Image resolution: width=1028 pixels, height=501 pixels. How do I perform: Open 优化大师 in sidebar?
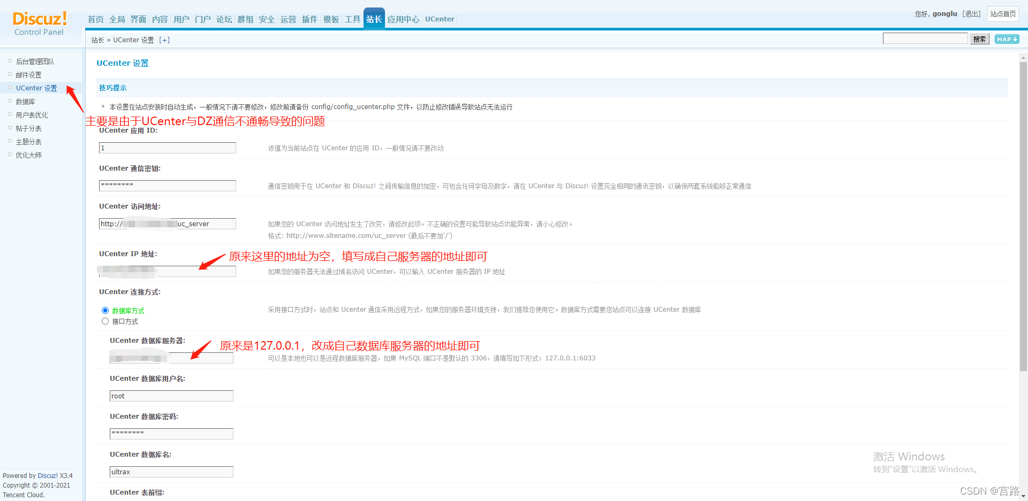click(x=28, y=155)
